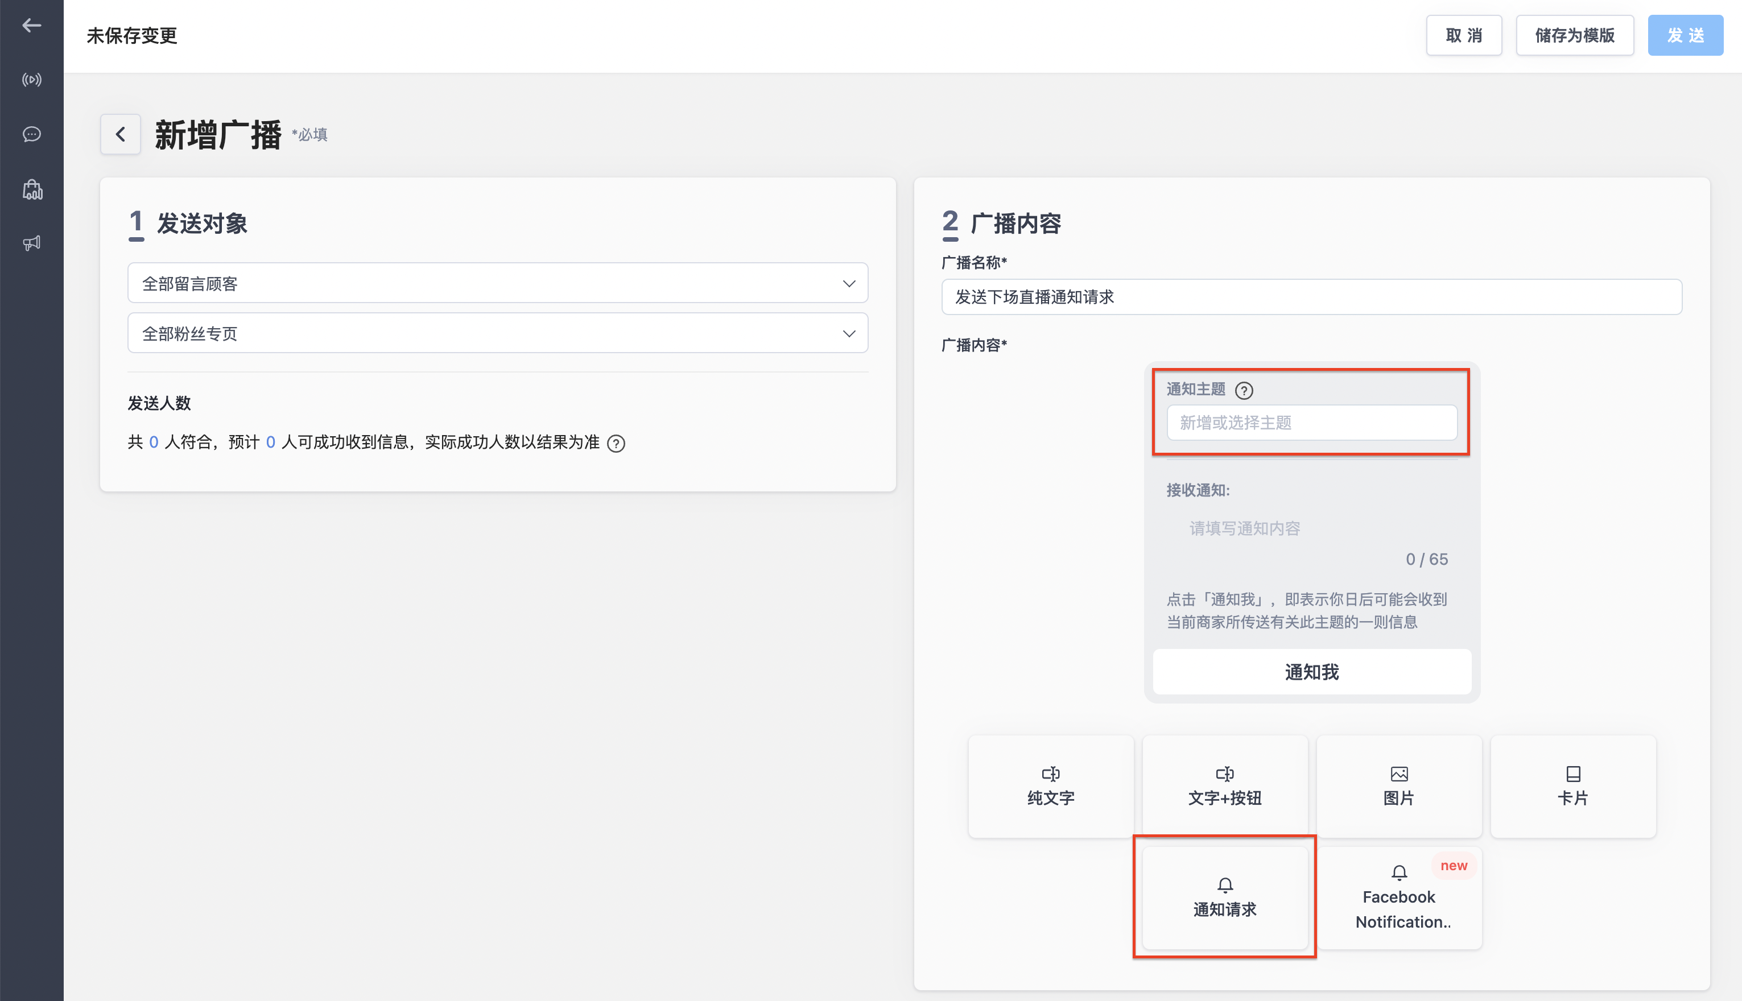
Task: Click the 发送 button
Action: 1685,35
